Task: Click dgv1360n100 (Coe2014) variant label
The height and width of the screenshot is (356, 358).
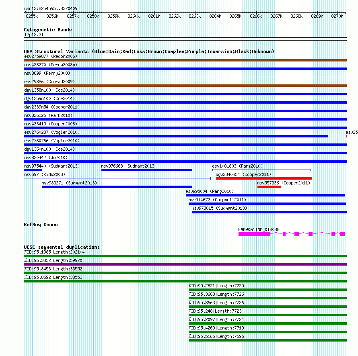Action: (49, 149)
